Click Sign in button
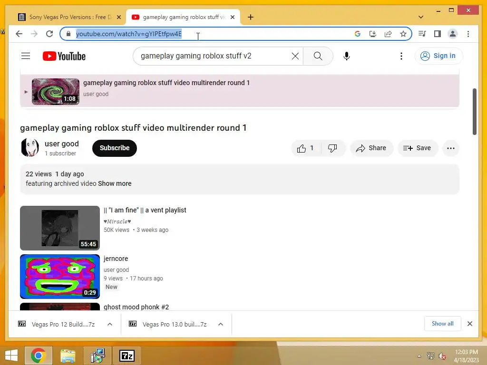 pos(438,56)
